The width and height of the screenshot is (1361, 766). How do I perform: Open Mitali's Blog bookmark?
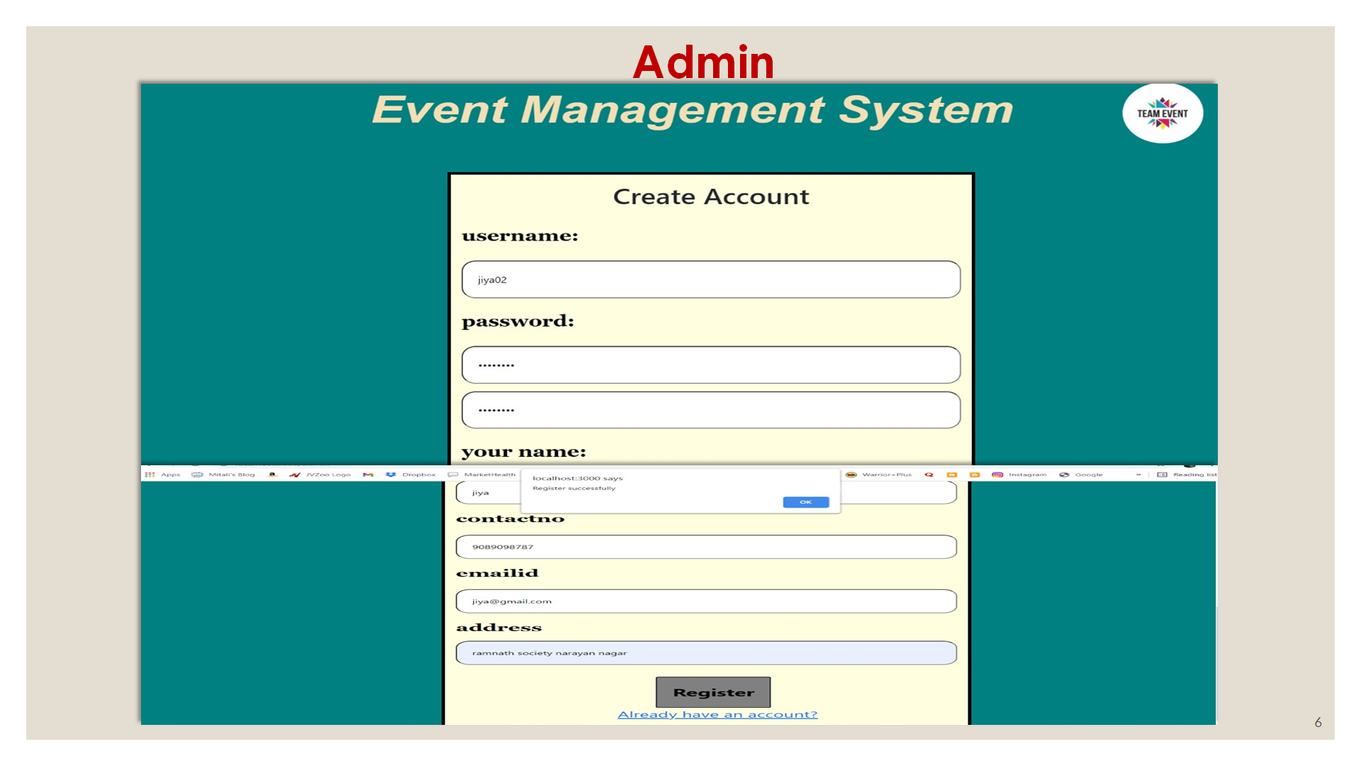pos(223,474)
